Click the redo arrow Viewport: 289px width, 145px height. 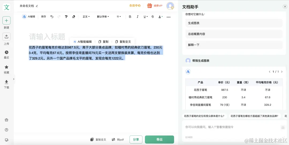(59, 17)
